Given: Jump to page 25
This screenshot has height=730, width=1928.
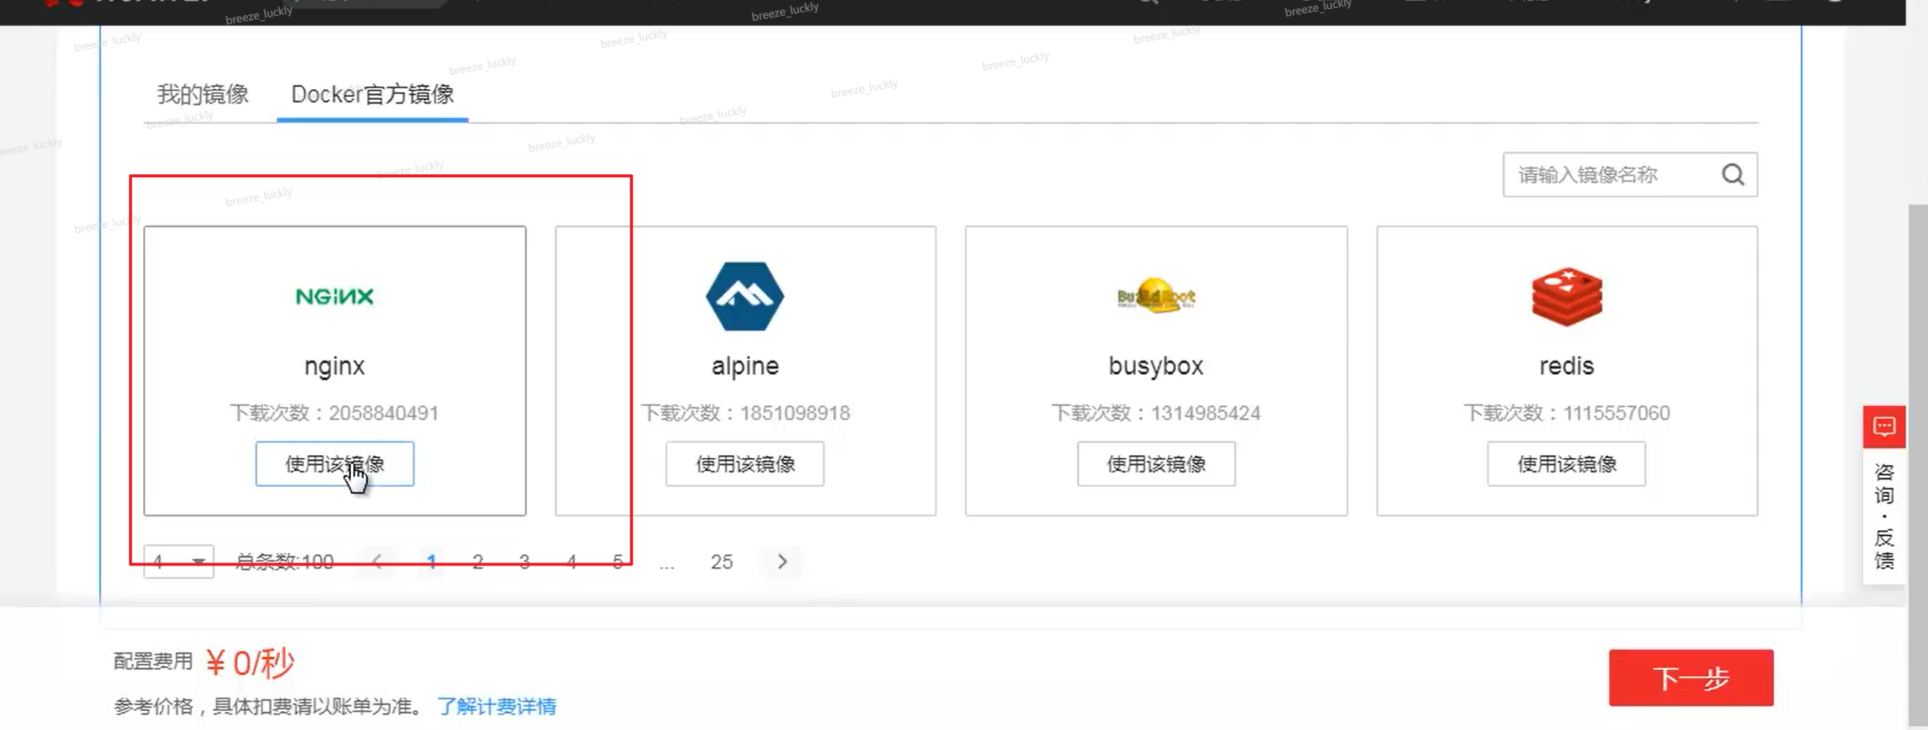Looking at the screenshot, I should pos(721,561).
